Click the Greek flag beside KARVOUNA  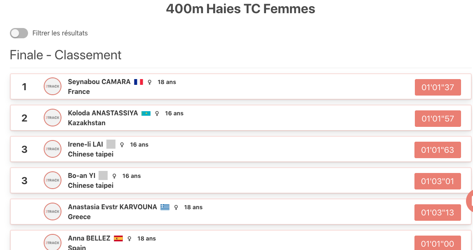tap(165, 207)
